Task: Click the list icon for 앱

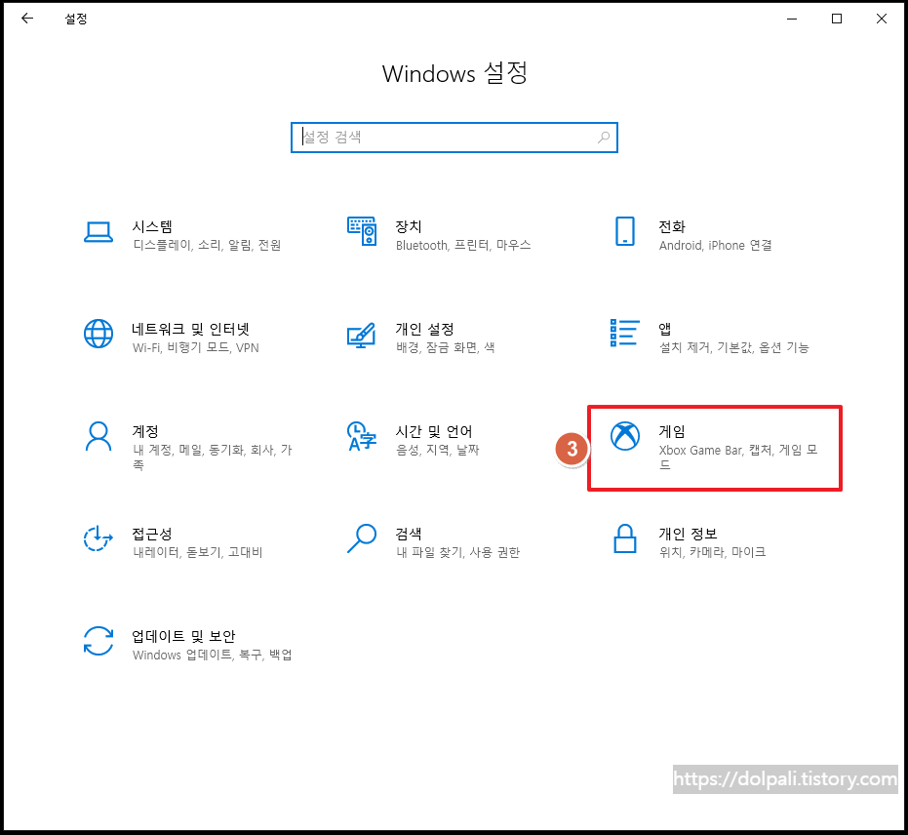Action: click(623, 335)
